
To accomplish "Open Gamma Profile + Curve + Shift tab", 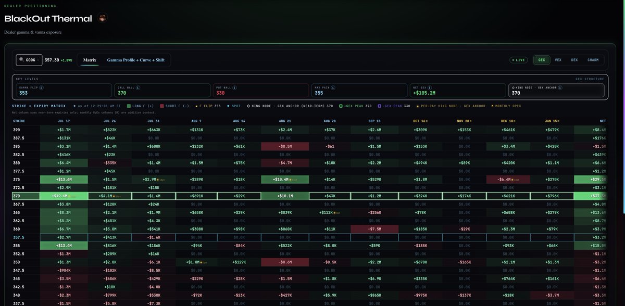I will (x=136, y=60).
